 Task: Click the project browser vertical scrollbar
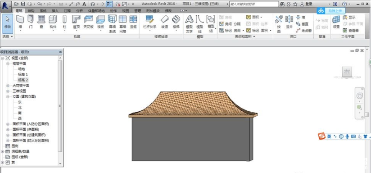(x=60, y=106)
